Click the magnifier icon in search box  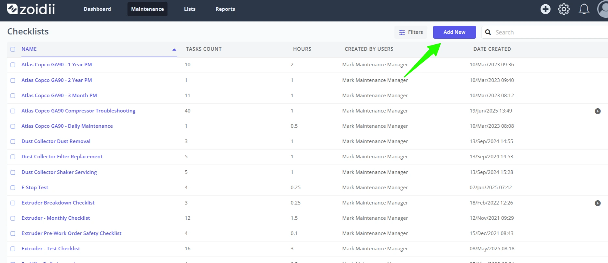(x=488, y=32)
